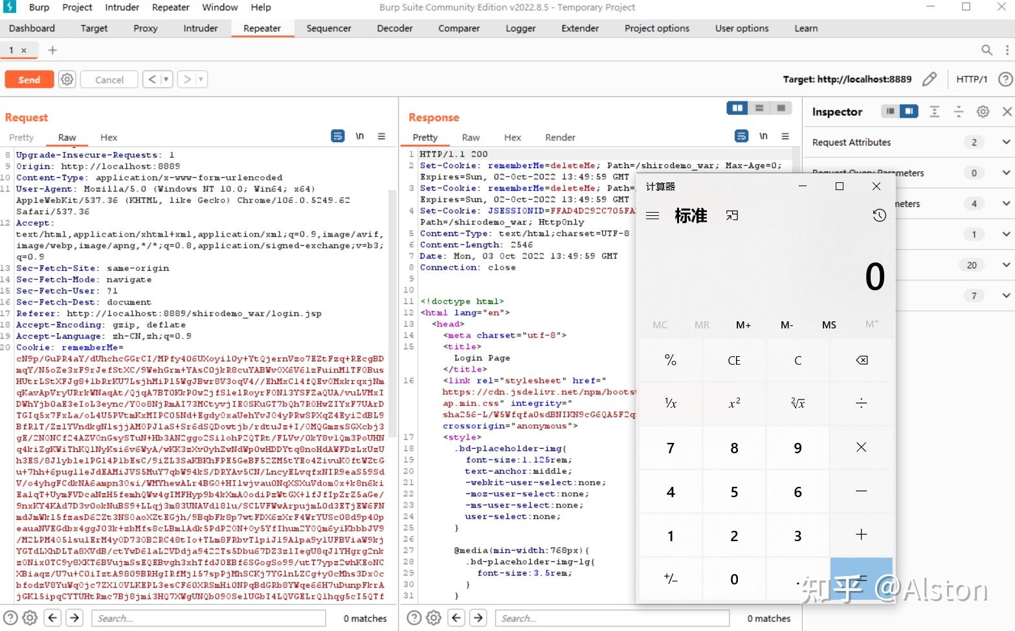Toggle word wrap in the Response viewer

coord(741,136)
